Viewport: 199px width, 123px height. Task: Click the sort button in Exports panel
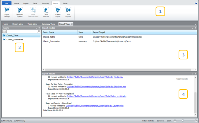pos(5,31)
